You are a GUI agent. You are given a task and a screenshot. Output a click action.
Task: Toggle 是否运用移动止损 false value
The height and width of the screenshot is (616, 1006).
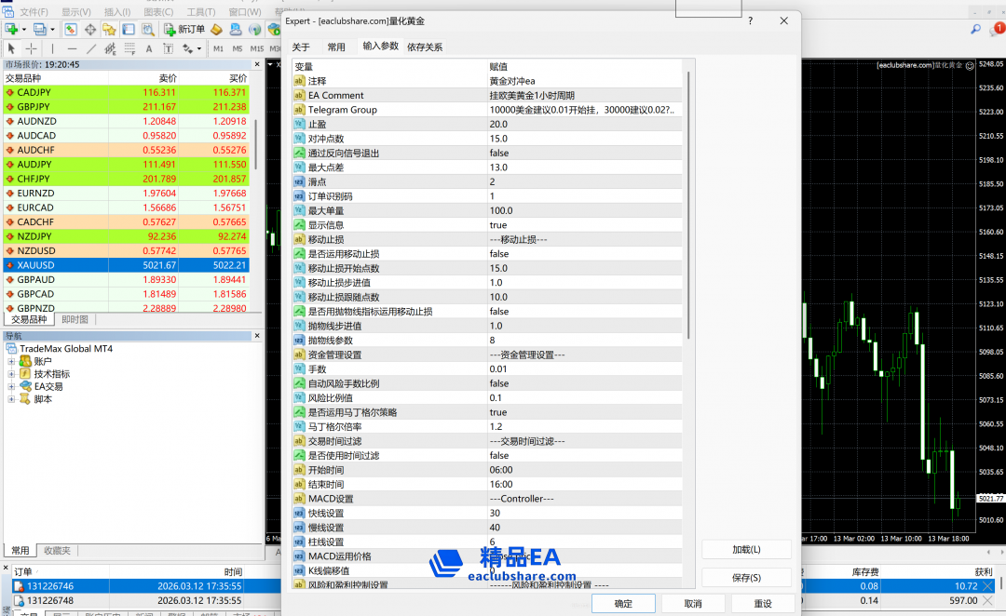pos(499,254)
